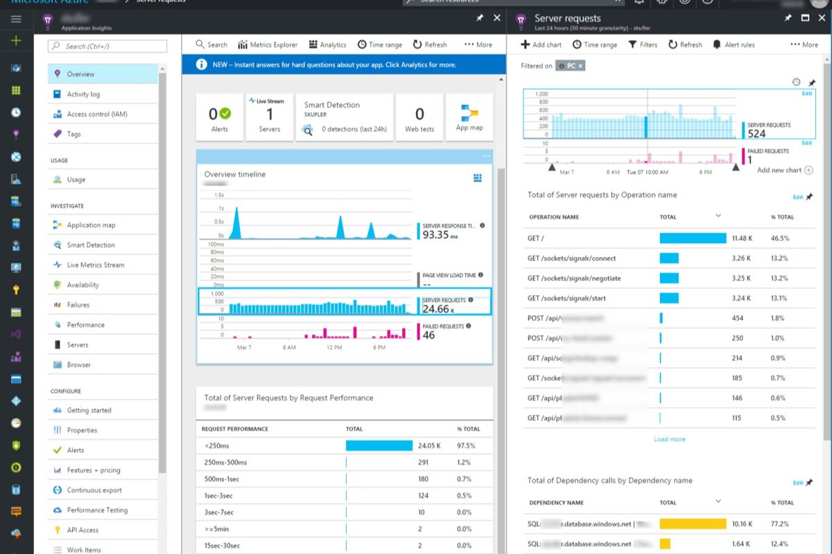
Task: Open Performance Testing menu item
Action: pos(96,510)
